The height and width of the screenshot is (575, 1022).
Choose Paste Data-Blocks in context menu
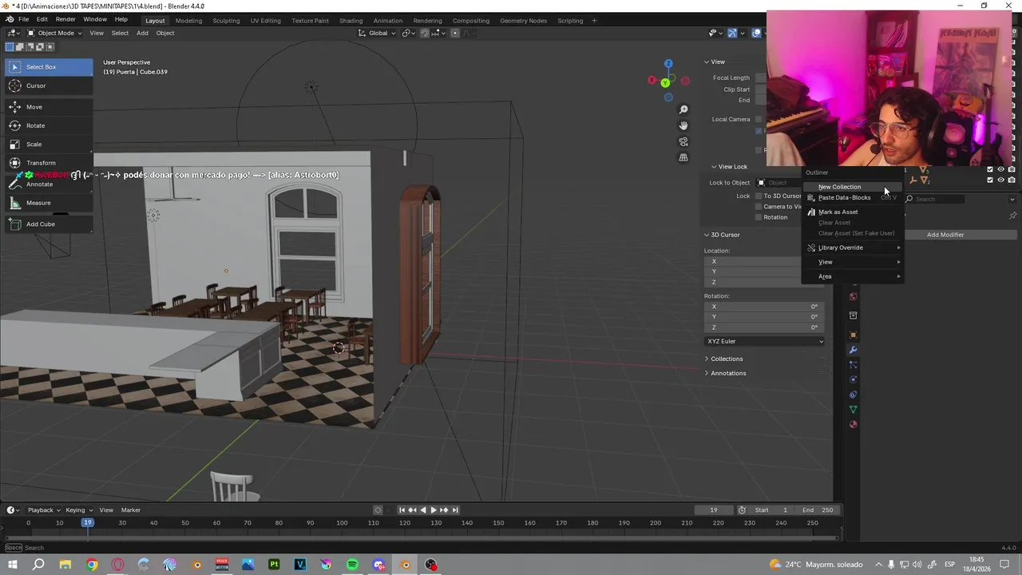tap(852, 197)
